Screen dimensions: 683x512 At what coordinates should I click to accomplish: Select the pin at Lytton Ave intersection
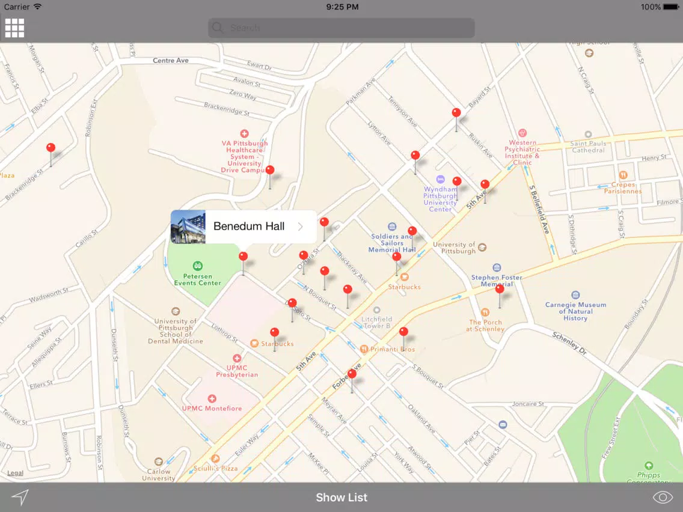tap(415, 156)
